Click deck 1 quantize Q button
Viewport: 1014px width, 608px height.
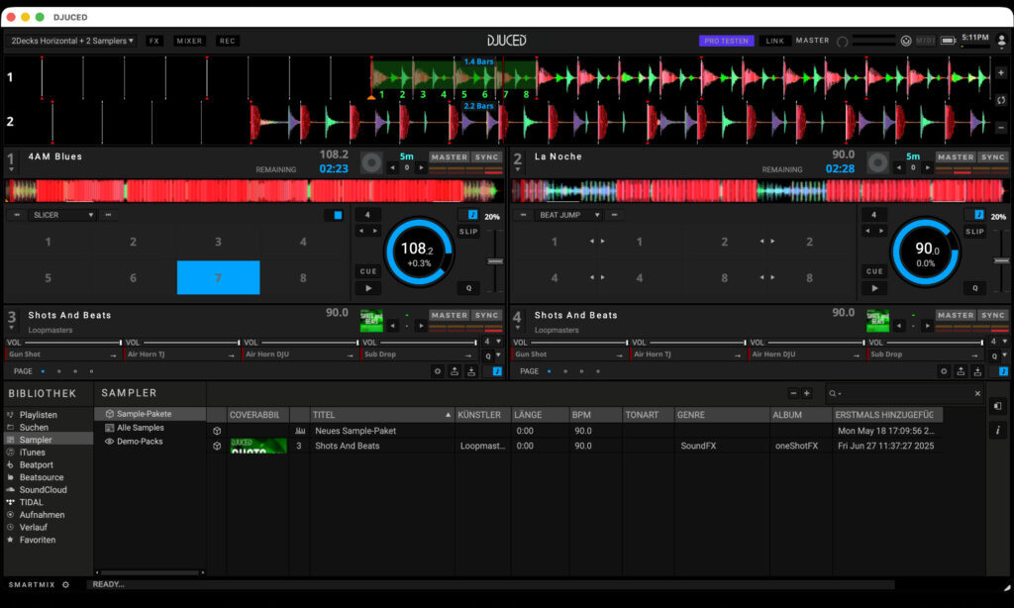point(468,288)
